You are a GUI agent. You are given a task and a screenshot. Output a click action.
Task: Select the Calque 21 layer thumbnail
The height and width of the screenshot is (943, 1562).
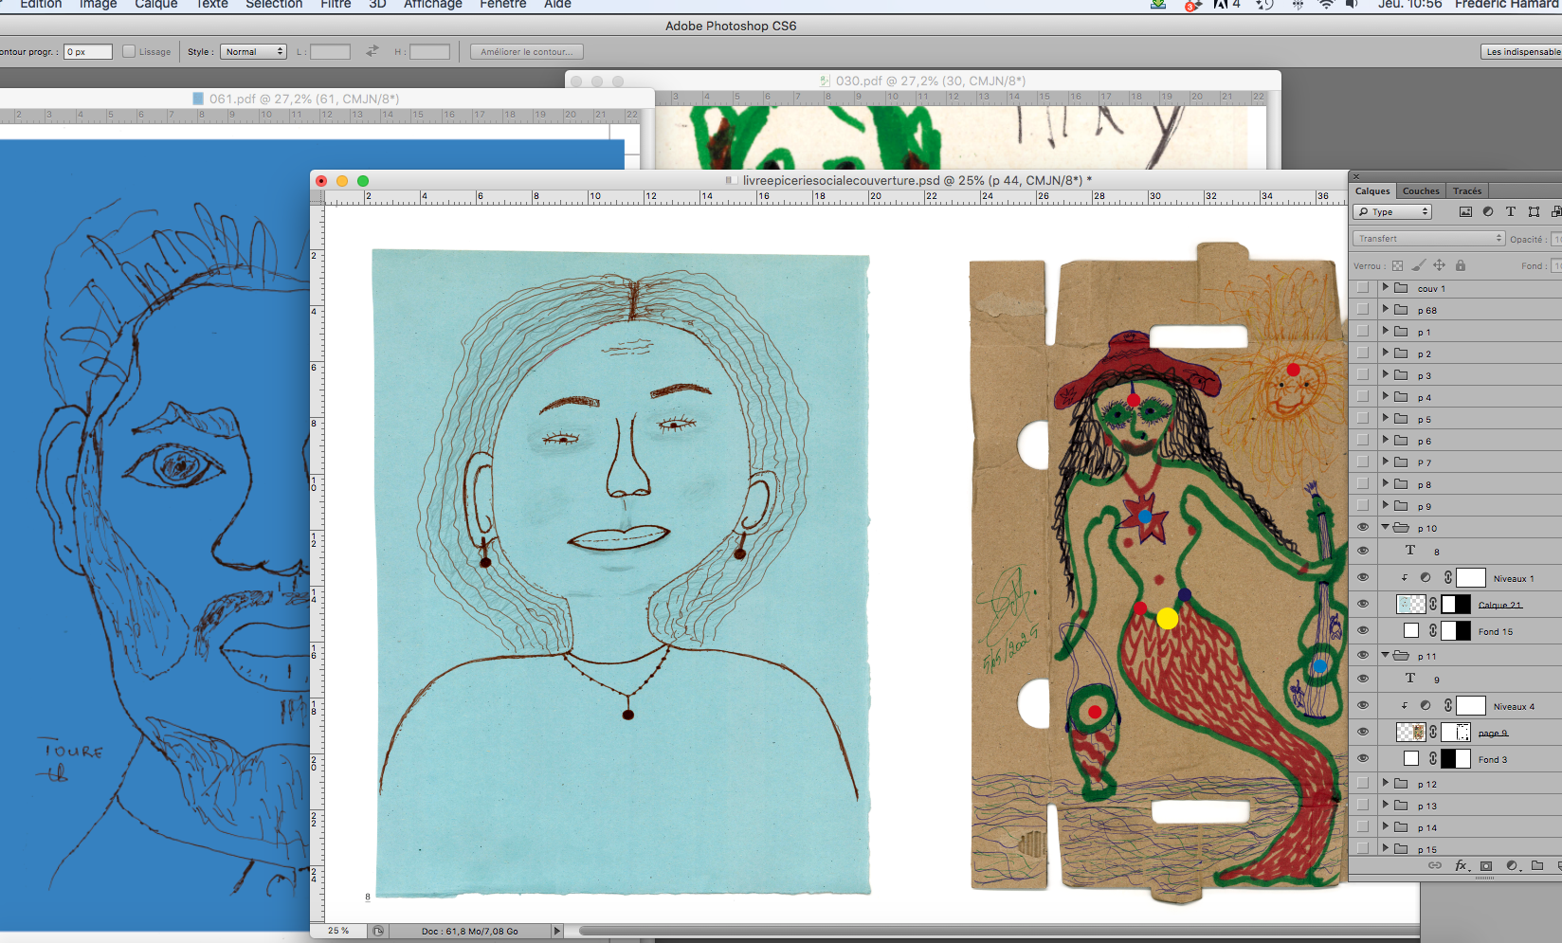pyautogui.click(x=1411, y=604)
